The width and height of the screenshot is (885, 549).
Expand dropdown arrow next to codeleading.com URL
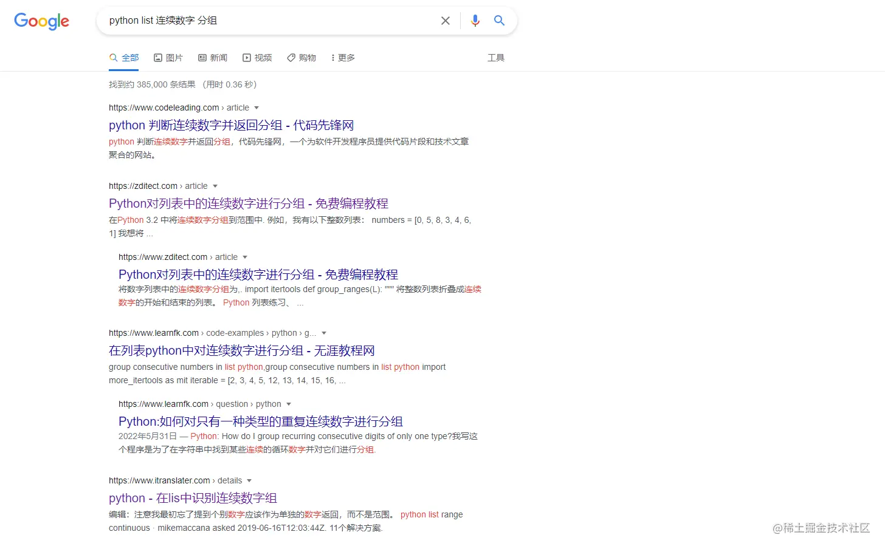257,108
